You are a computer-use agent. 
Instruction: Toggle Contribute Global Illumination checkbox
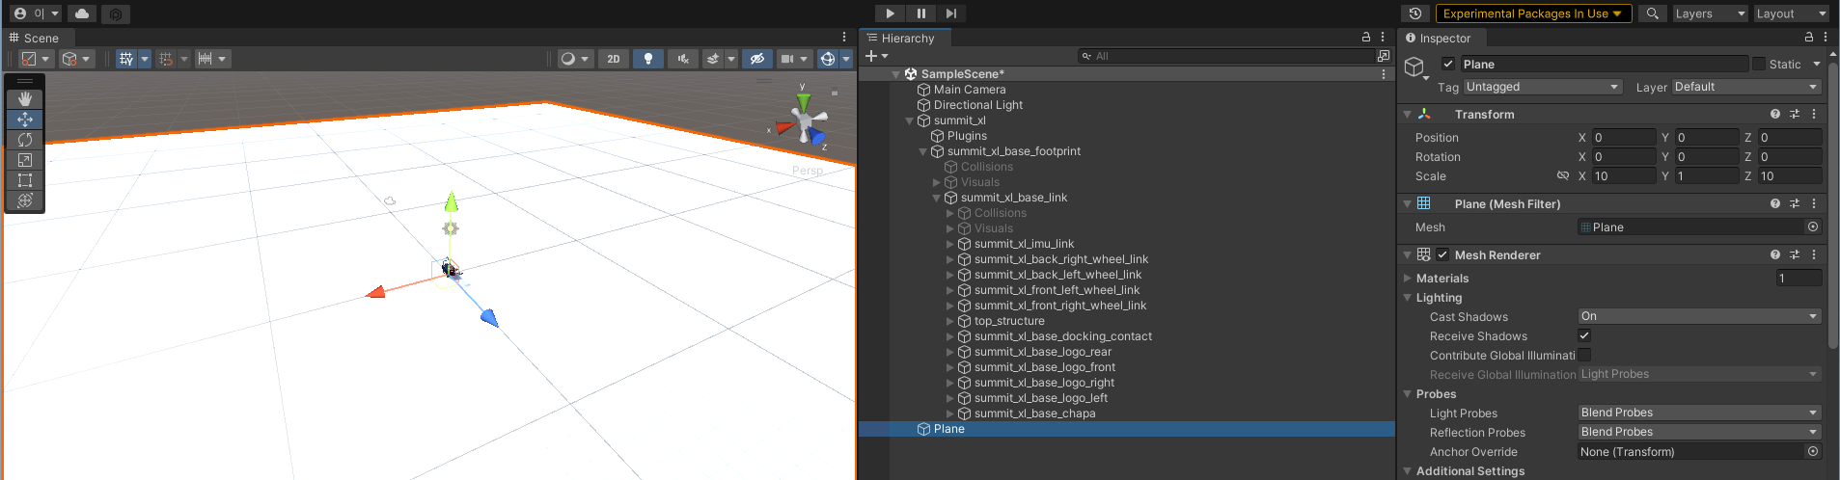coord(1584,355)
